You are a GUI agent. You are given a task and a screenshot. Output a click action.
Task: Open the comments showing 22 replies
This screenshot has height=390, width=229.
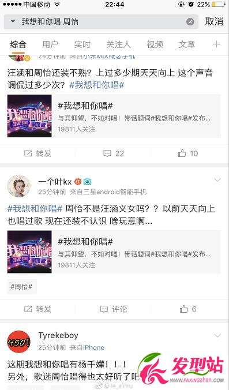click(114, 153)
